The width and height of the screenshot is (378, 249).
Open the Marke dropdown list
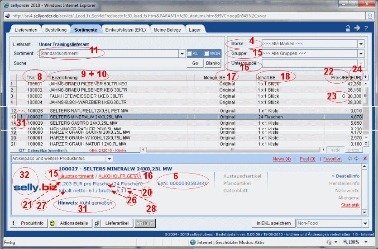click(x=361, y=44)
